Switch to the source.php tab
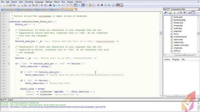 43,10
